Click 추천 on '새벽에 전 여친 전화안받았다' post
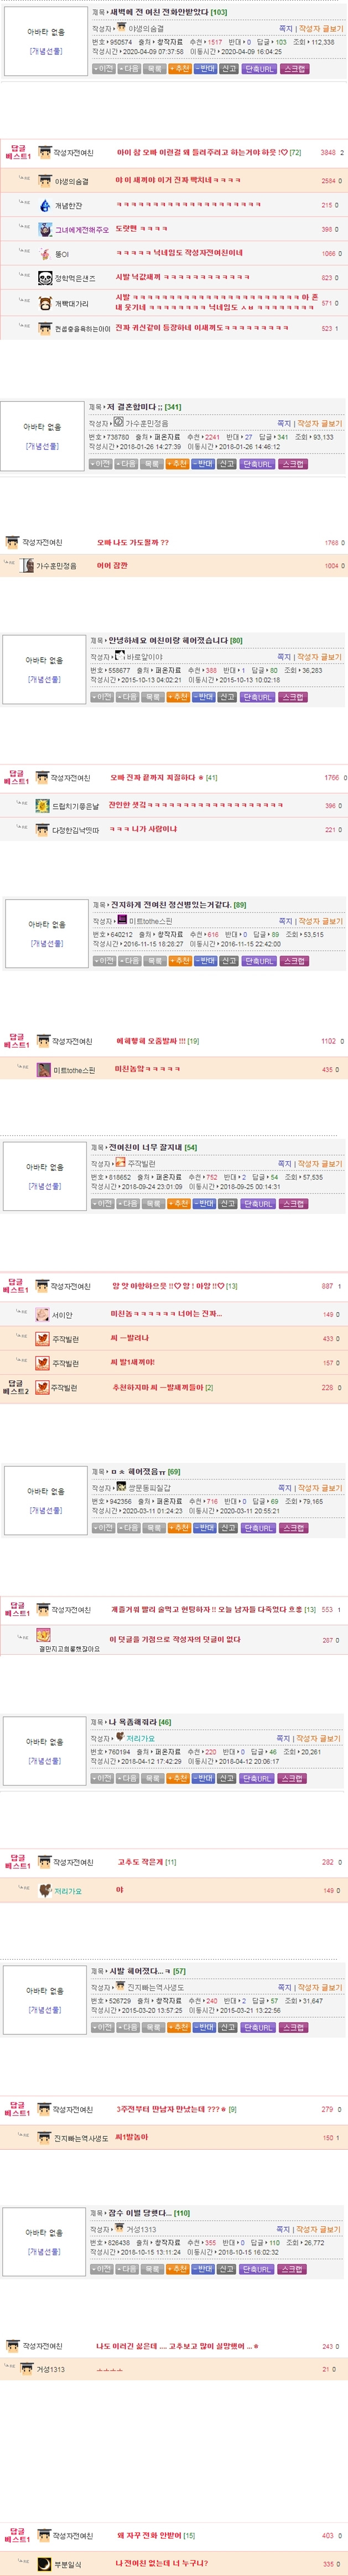The image size is (348, 2576). (x=179, y=69)
